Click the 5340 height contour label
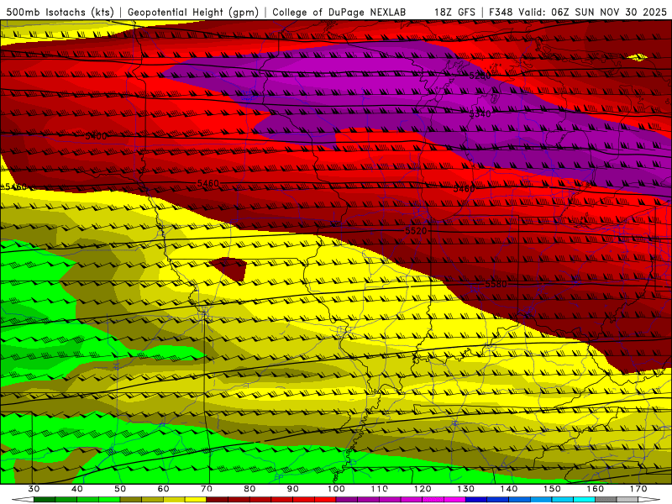Viewport: 672px width, 504px height. tap(480, 114)
